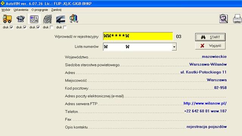The height and width of the screenshot is (136, 242).
Task: Click the rejestracja pojazdów description value
Action: 207,127
